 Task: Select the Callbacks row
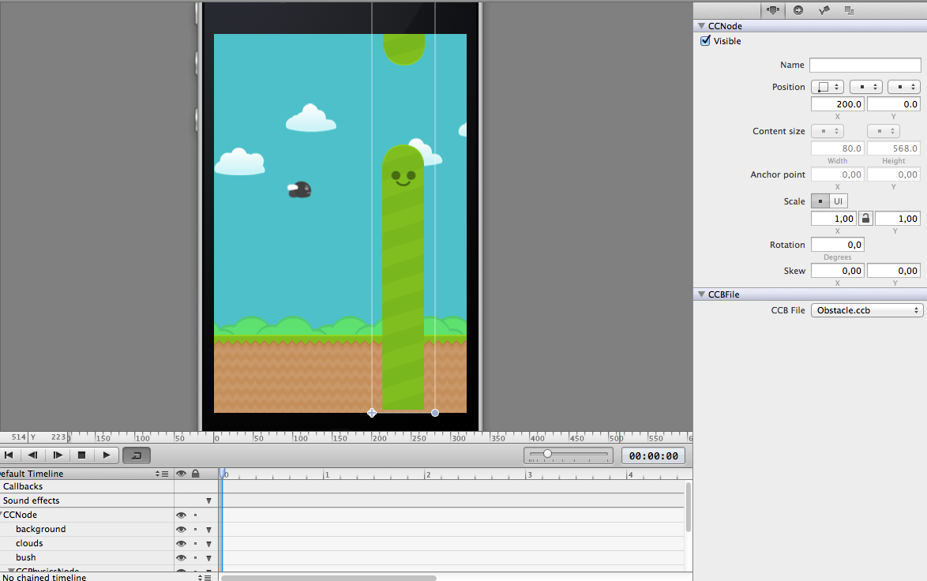87,486
